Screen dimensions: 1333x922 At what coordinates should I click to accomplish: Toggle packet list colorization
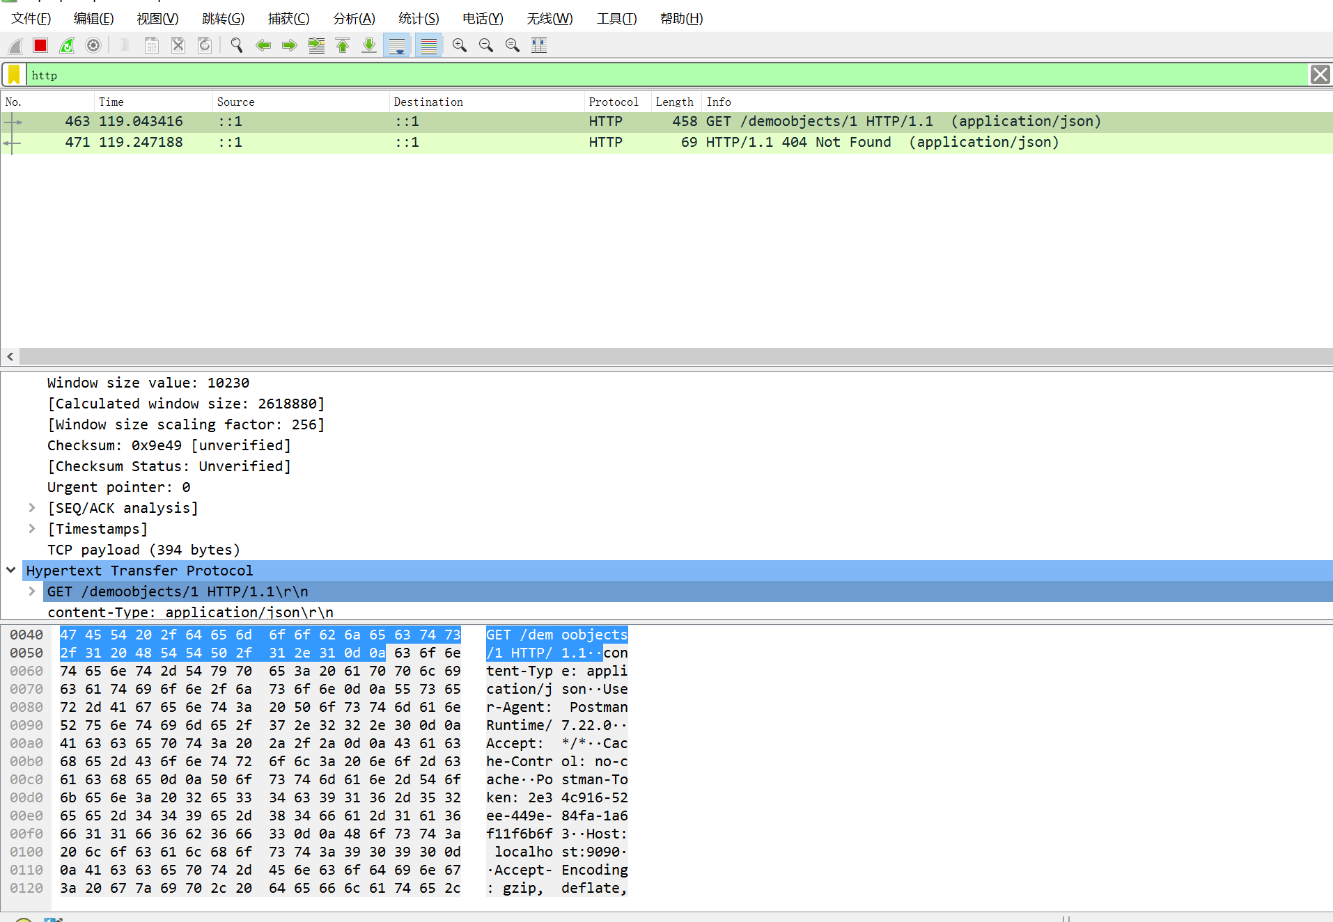(x=428, y=45)
